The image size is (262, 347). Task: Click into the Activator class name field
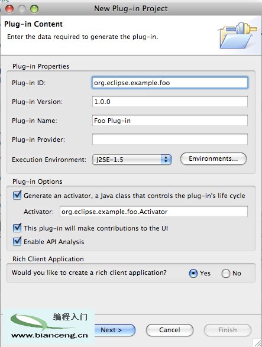coord(154,212)
